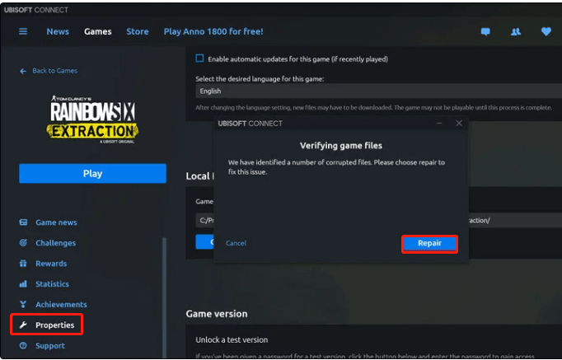
Task: Enable automatic updates checkbox
Action: pyautogui.click(x=199, y=58)
